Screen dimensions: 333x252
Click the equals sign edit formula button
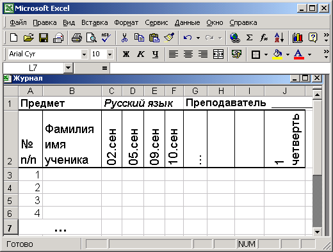pos(104,68)
